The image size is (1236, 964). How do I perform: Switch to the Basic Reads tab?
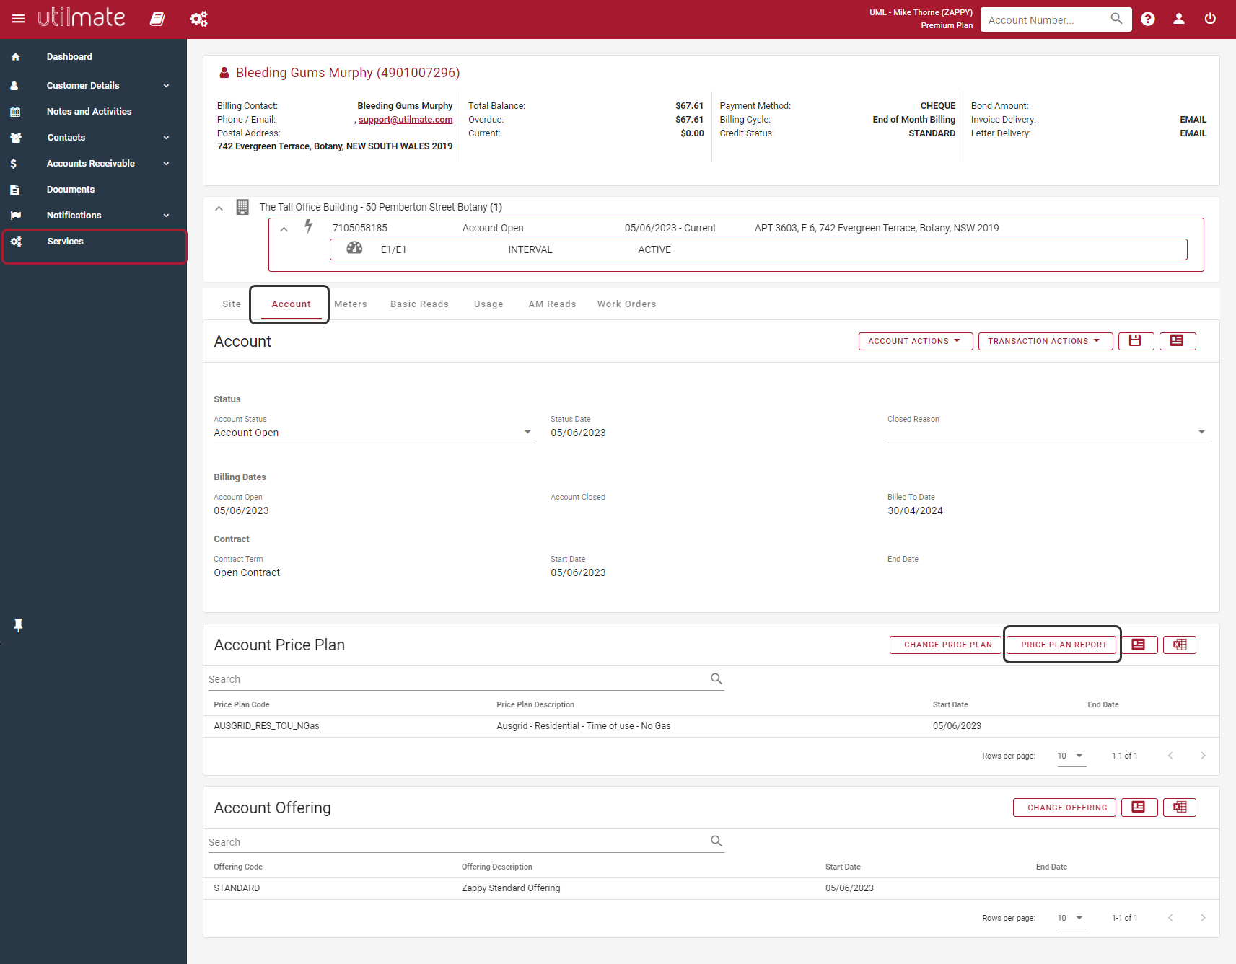click(x=419, y=304)
